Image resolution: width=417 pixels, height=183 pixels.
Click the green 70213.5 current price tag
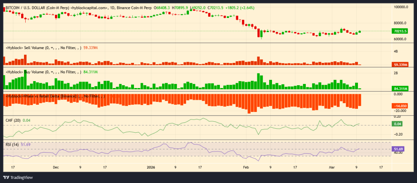[x=399, y=31]
